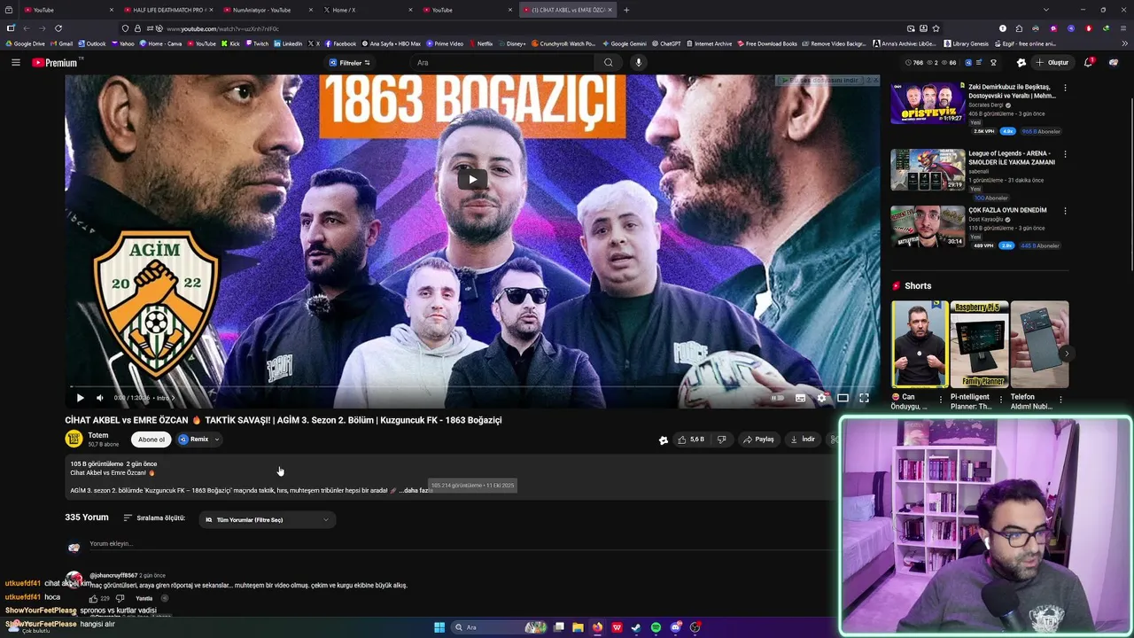Viewport: 1134px width, 638px height.
Task: Advance Shorts shelf with next arrow
Action: pos(1066,354)
